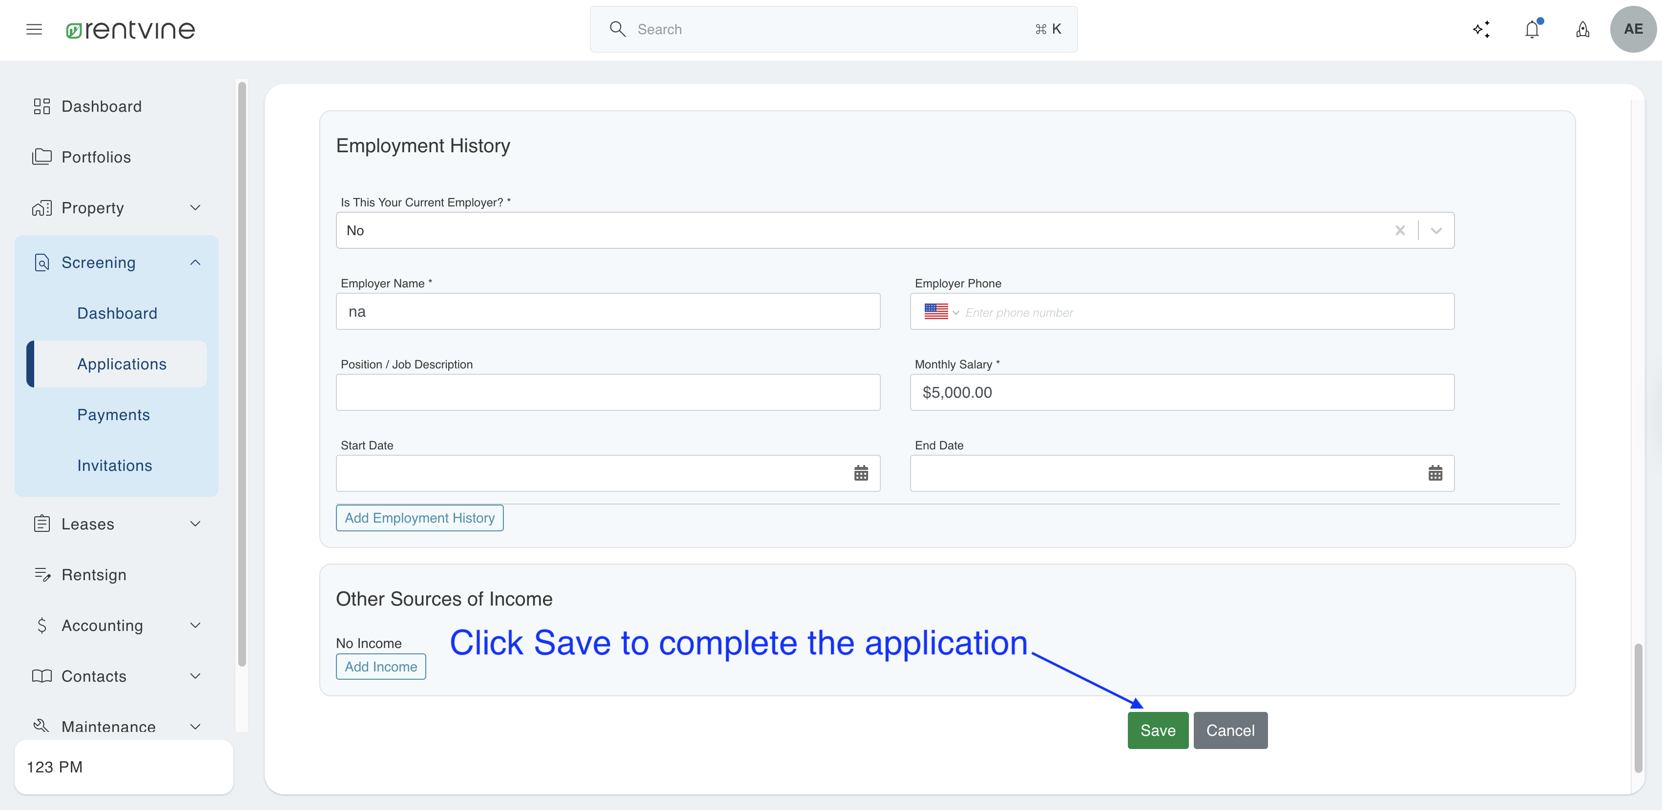Expand the Accounting menu chevron
The width and height of the screenshot is (1662, 810).
click(x=195, y=625)
